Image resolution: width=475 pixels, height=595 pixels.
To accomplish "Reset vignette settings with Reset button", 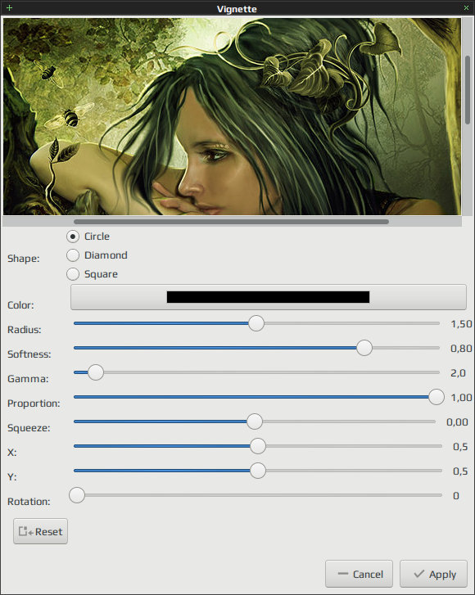I will click(41, 531).
